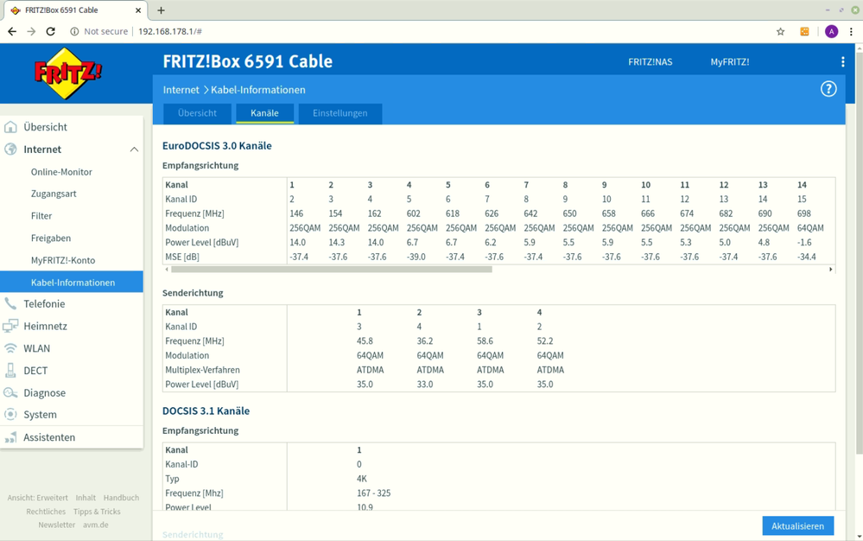
Task: Go forward with browser forward arrow
Action: (31, 31)
